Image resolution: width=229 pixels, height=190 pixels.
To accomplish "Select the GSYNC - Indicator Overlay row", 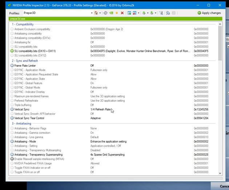I will [x=112, y=92].
